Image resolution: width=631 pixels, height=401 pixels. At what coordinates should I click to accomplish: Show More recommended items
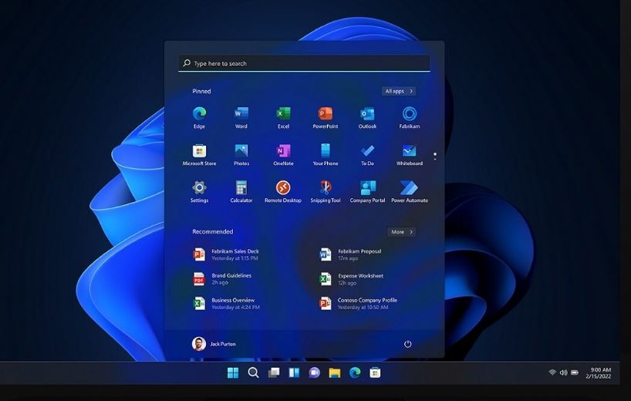(402, 232)
